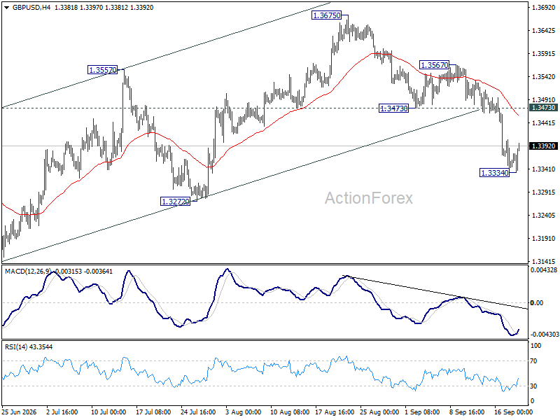
Task: Select the 1.33340 low price label
Action: [494, 173]
